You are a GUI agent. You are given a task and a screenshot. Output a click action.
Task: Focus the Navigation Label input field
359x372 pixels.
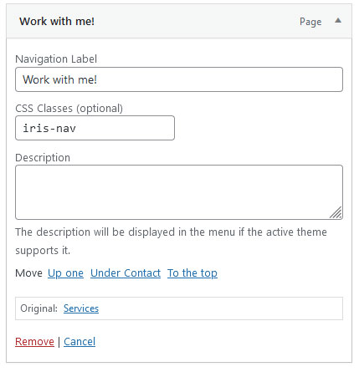[179, 79]
